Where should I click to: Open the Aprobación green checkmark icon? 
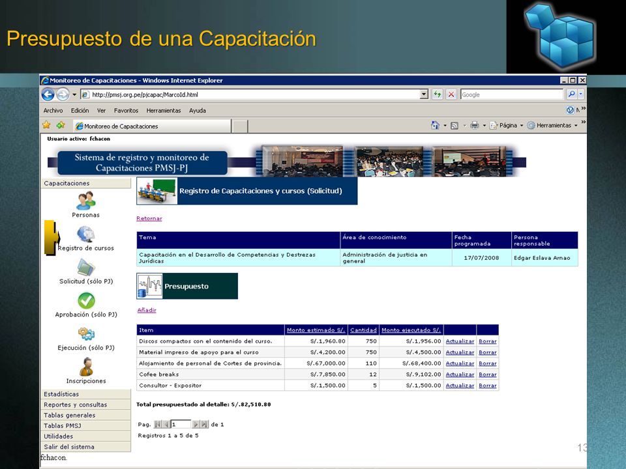pos(86,301)
